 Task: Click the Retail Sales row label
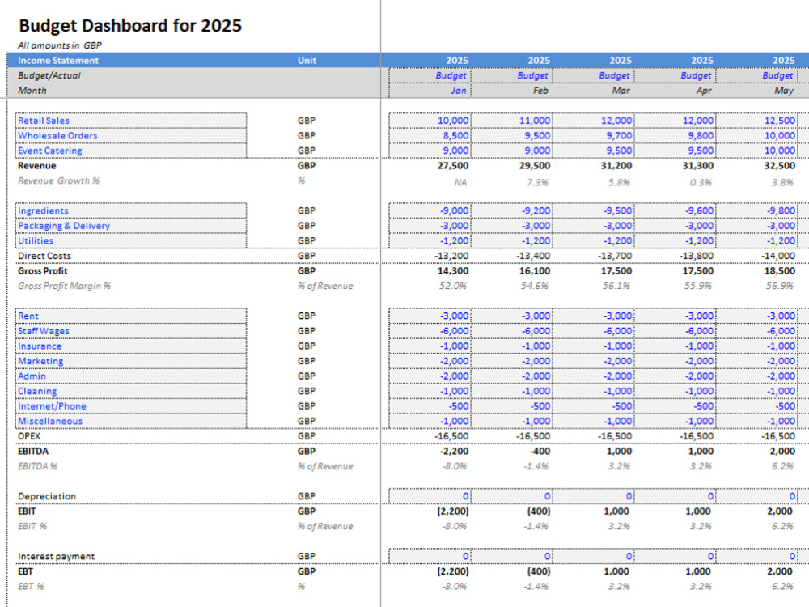[131, 121]
